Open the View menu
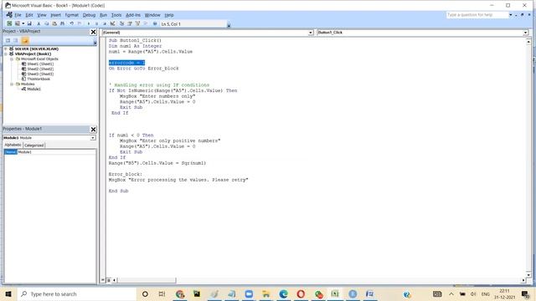The height and width of the screenshot is (301, 536). tap(42, 15)
